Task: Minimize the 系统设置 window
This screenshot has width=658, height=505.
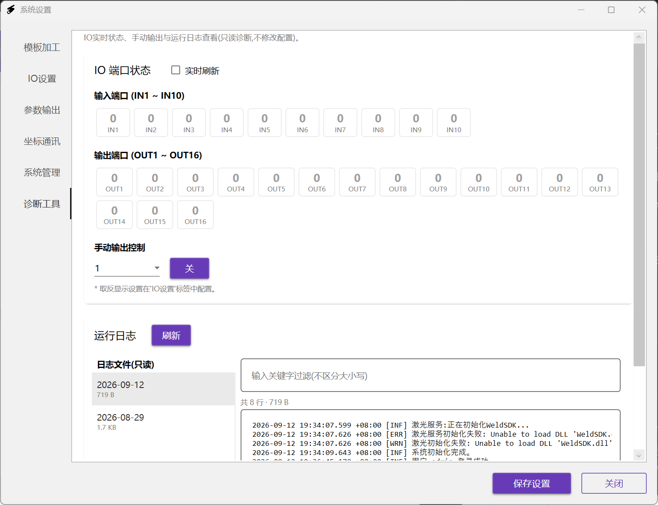Action: [581, 10]
